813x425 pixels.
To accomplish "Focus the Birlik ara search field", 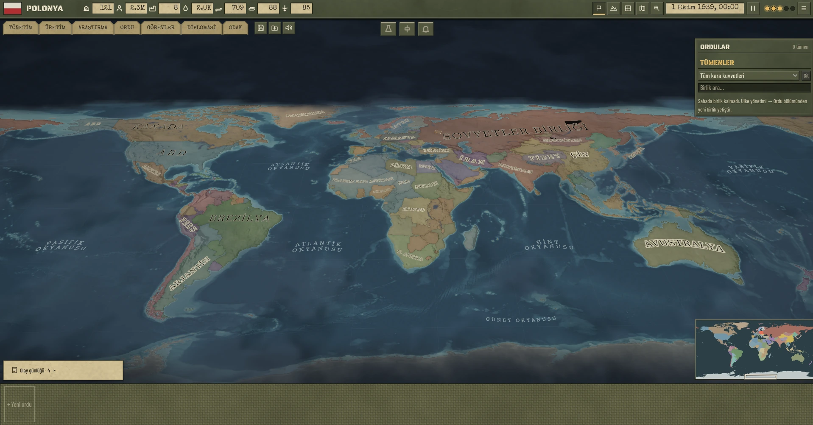I will [754, 88].
